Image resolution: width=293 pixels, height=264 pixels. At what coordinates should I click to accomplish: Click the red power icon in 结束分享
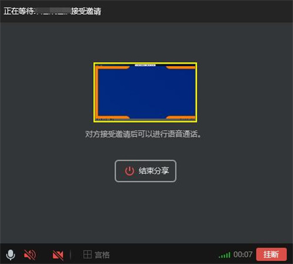coord(130,171)
